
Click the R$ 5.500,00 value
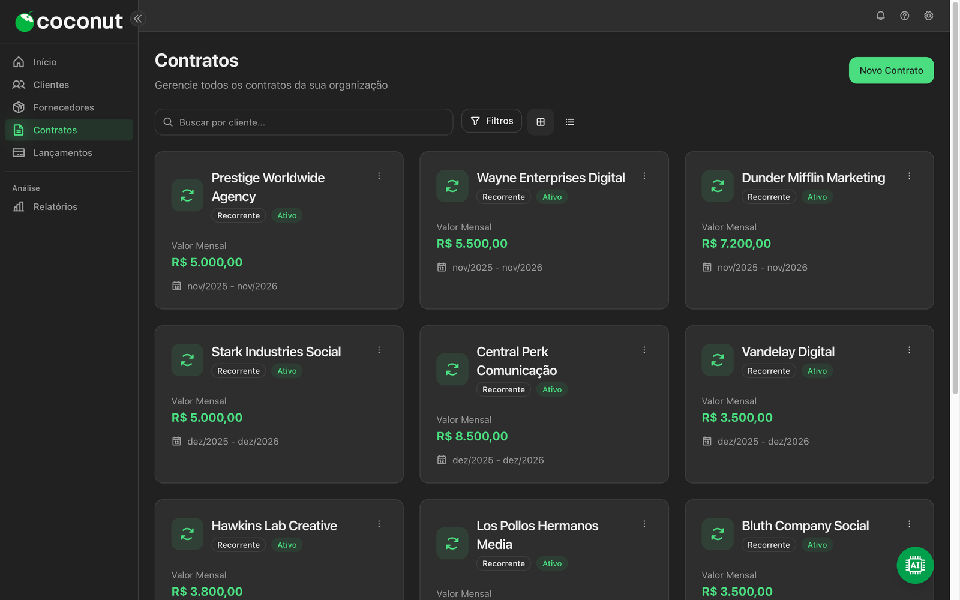click(472, 244)
